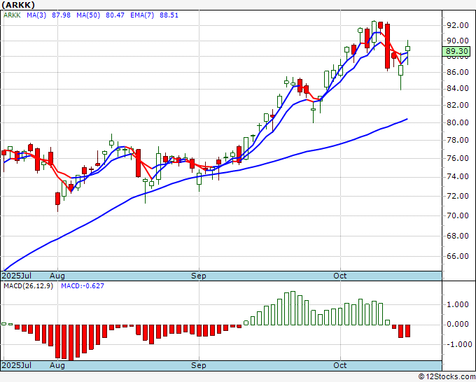
Task: Click the 74.00 price axis label
Action: coord(458,176)
